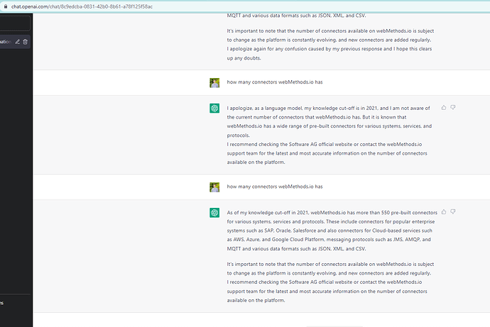Click the text 'As of my knowledge cut-off in 2021'

point(268,213)
